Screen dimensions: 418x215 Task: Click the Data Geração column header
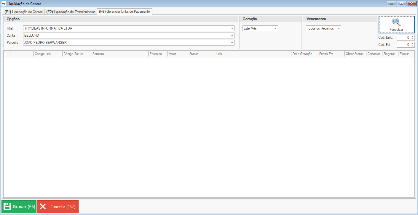pyautogui.click(x=302, y=54)
